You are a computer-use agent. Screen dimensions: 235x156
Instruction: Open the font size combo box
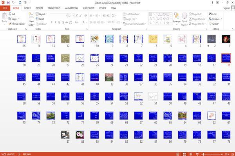(71, 16)
